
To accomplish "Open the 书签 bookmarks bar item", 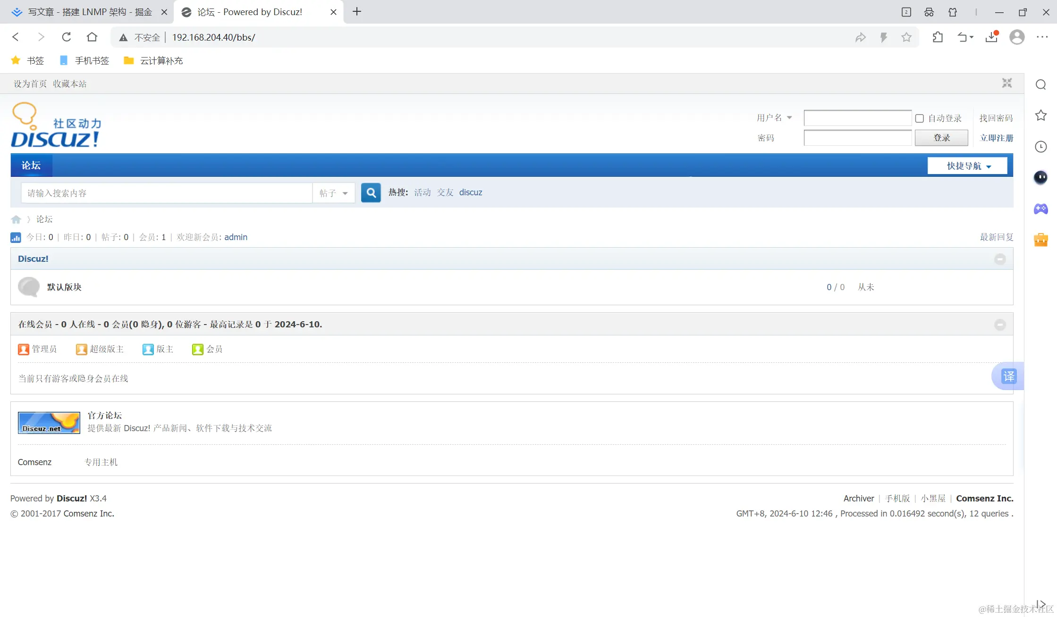I will (x=27, y=61).
